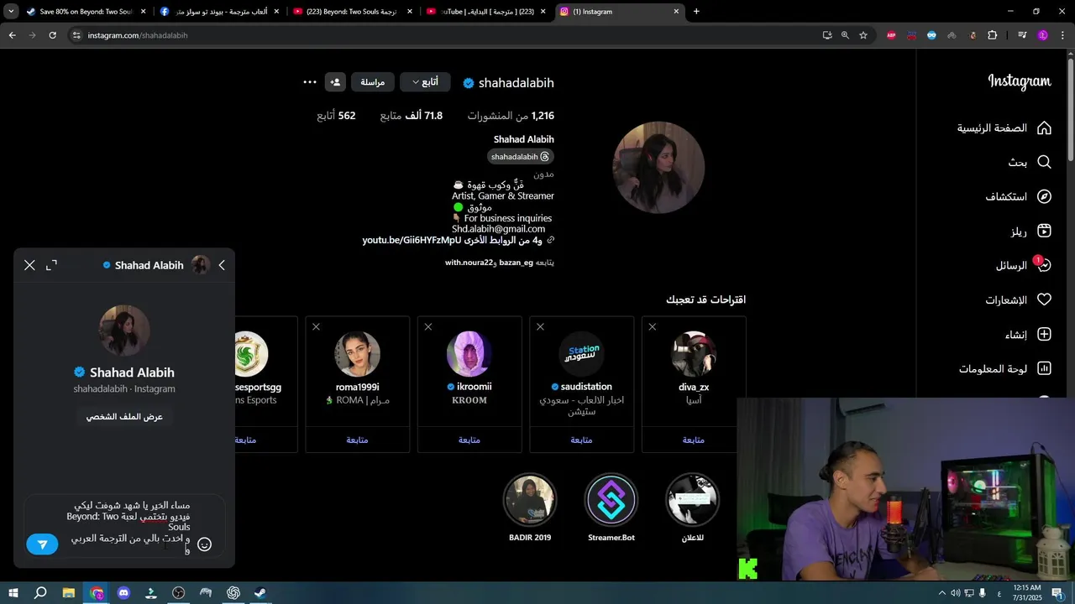Follow diva_zx
Viewport: 1075px width, 604px height.
click(694, 440)
